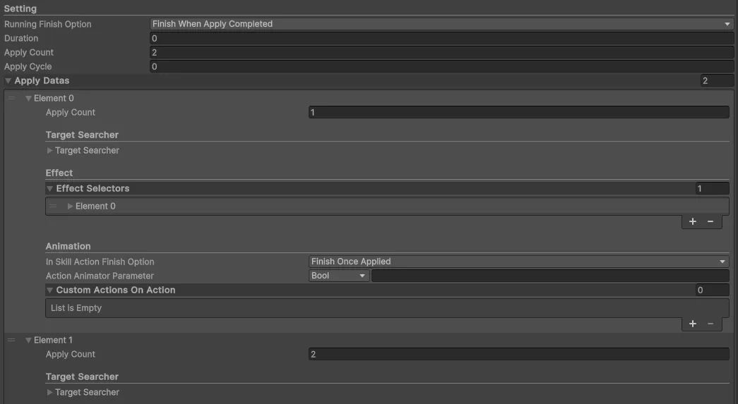The height and width of the screenshot is (404, 738).
Task: Expand Element 0 inside Effect Selectors
Action: pos(71,207)
